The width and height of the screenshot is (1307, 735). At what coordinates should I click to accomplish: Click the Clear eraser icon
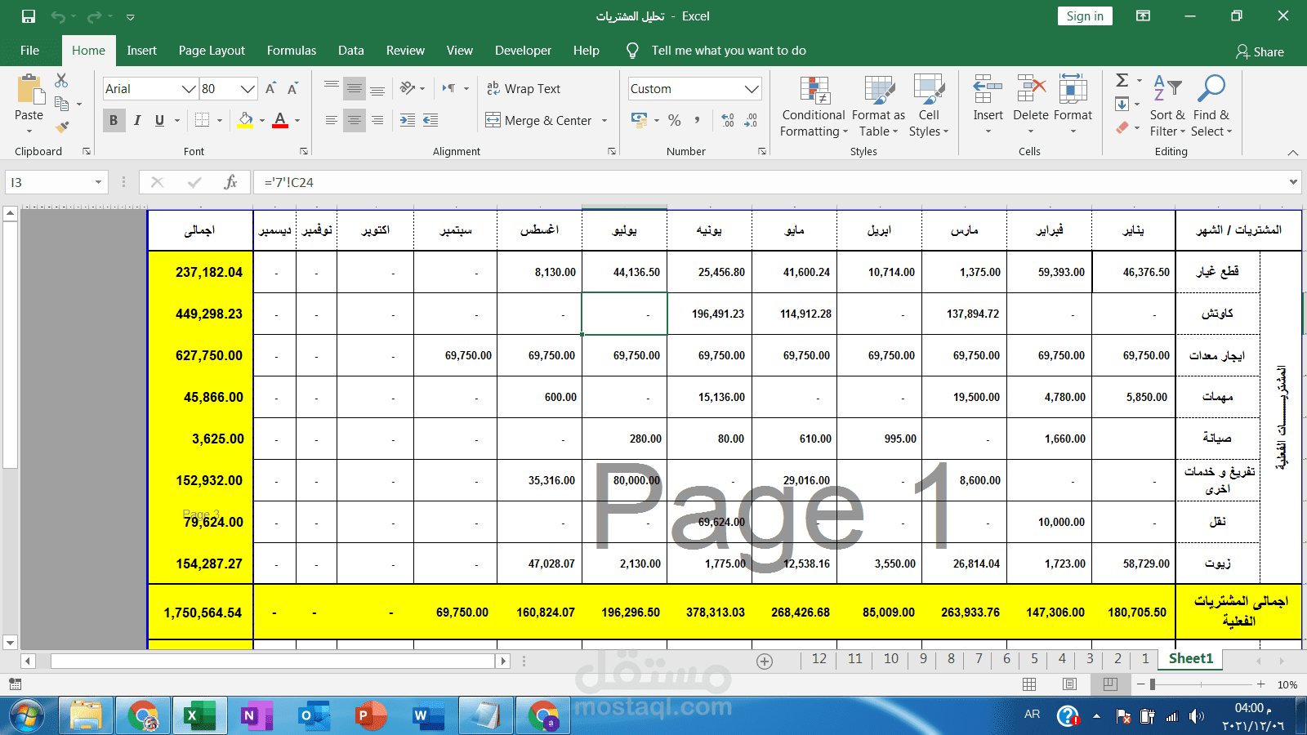(1122, 127)
